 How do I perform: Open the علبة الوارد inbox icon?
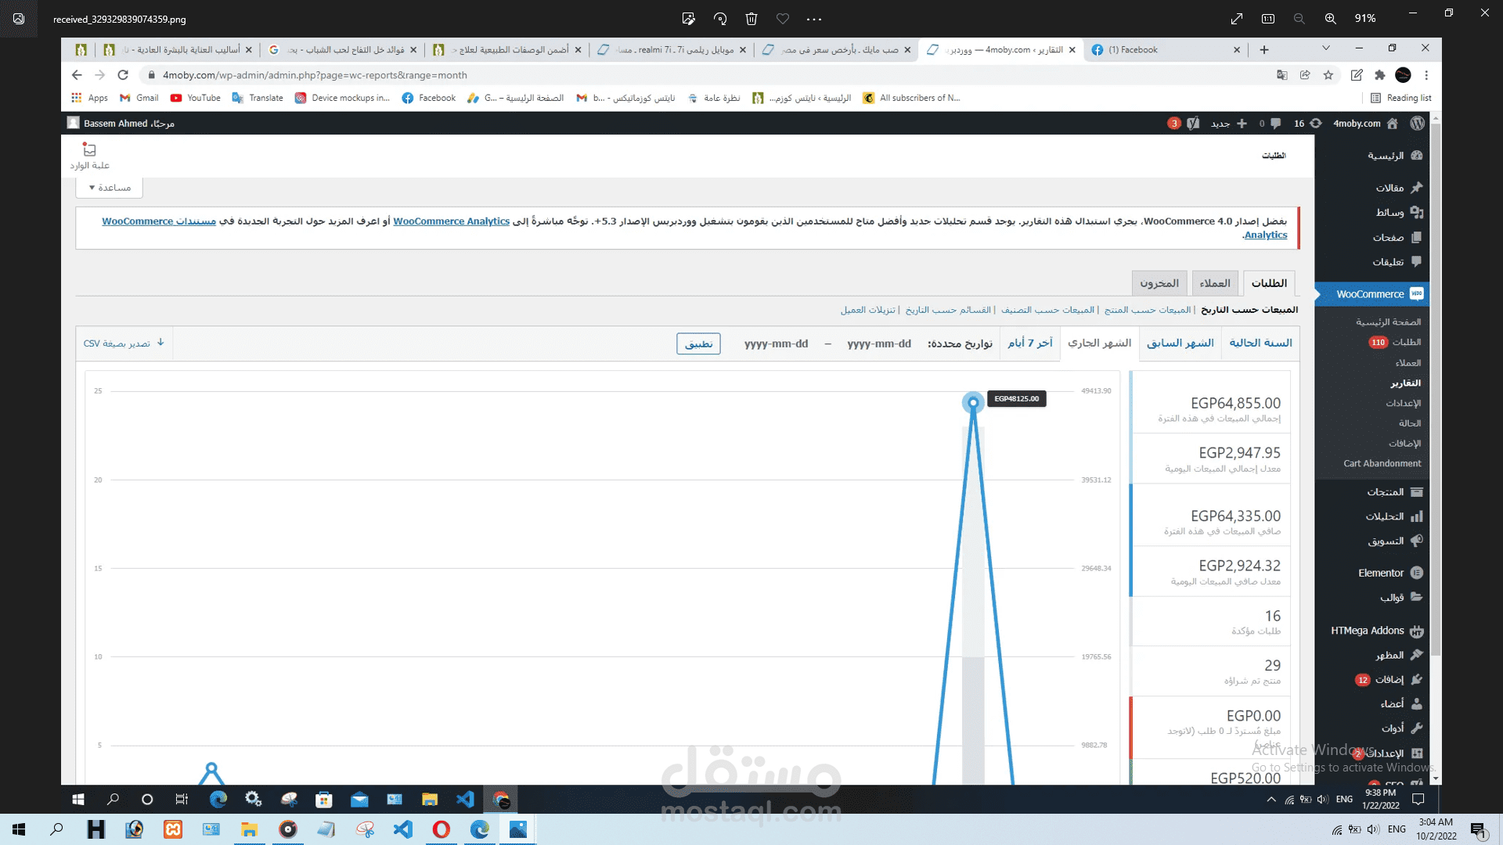[89, 156]
